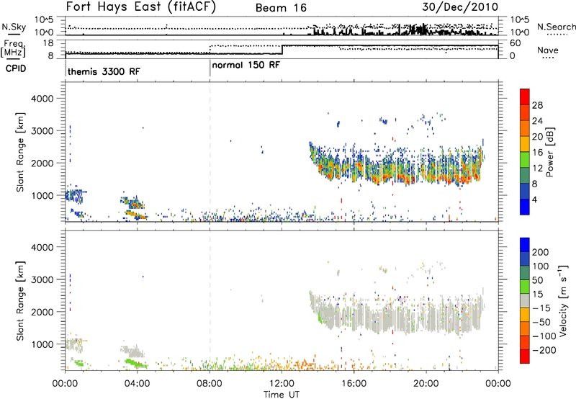Image resolution: width=576 pixels, height=399 pixels.
Task: Click the 'Nave' legend label
Action: (547, 50)
